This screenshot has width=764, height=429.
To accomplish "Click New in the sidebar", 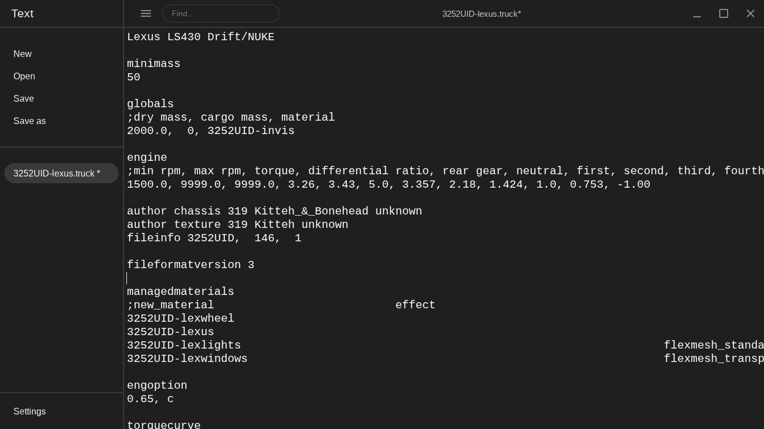I will click(x=22, y=54).
